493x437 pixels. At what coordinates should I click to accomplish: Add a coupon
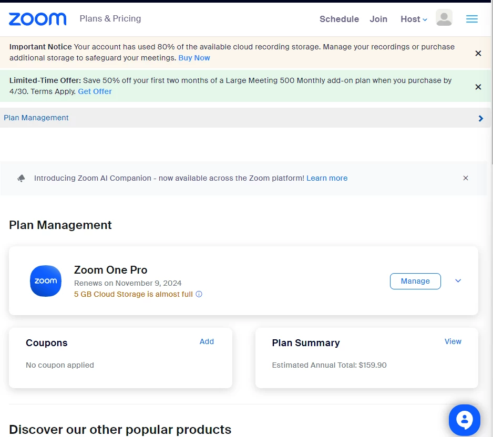pos(207,341)
